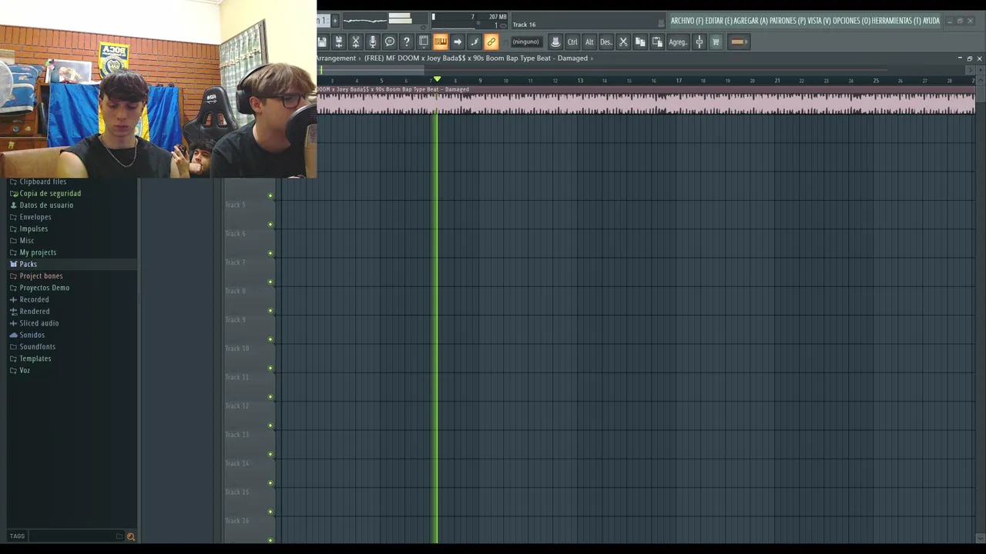Click the scissors export icon beside save icons

pyautogui.click(x=356, y=42)
